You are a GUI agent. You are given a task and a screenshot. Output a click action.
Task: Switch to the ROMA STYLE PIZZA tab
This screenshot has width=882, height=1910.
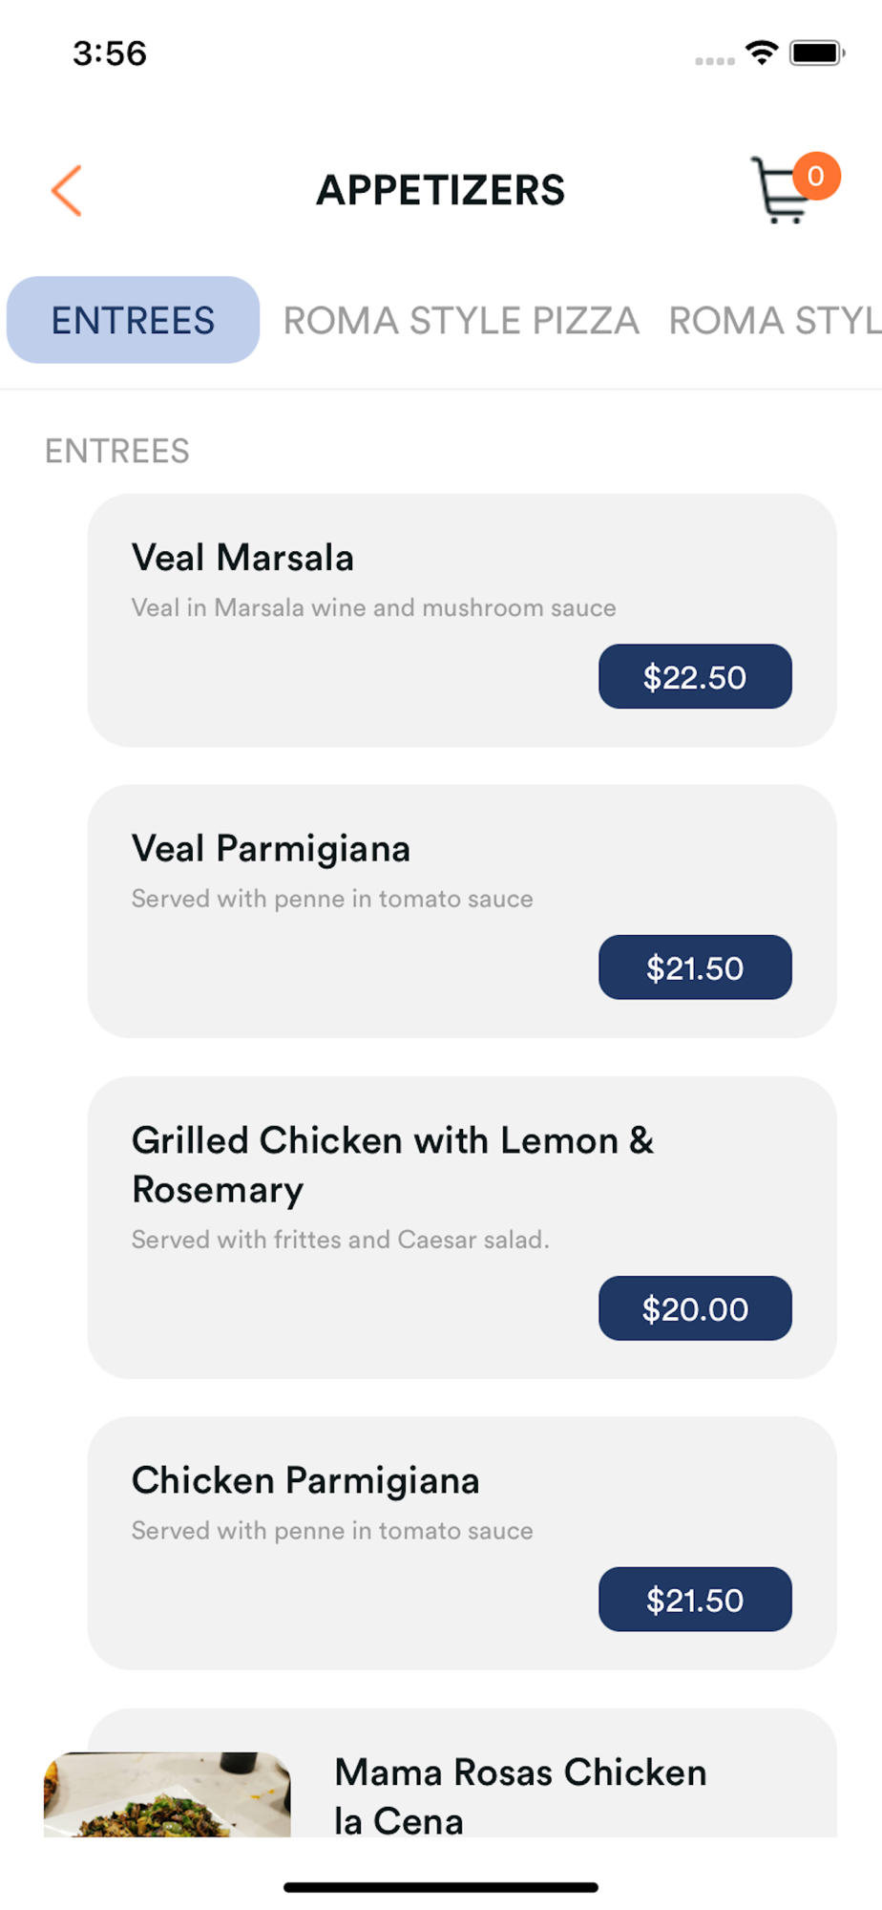click(x=461, y=321)
